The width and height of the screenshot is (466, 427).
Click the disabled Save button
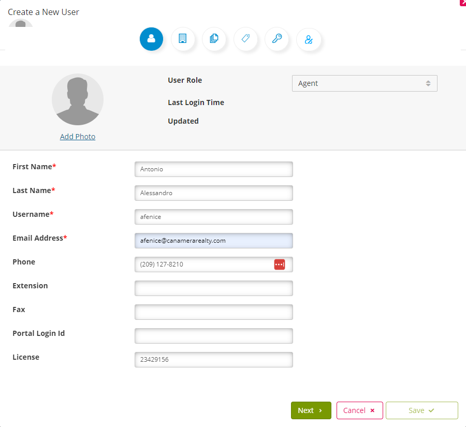click(x=421, y=410)
